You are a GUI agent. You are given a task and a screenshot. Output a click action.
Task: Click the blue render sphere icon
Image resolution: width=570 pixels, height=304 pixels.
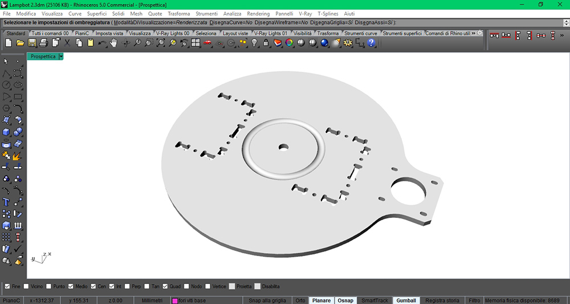(325, 43)
